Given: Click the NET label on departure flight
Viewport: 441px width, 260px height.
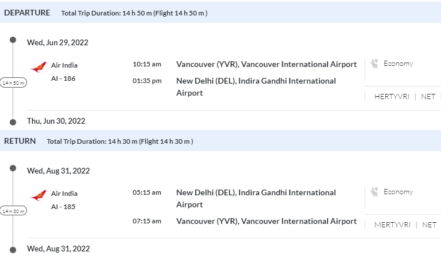Looking at the screenshot, I should tap(428, 97).
